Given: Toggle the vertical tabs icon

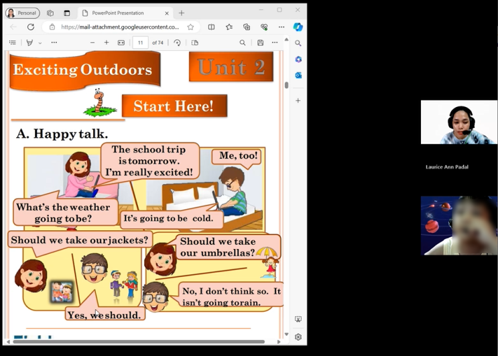Looking at the screenshot, I should (67, 13).
